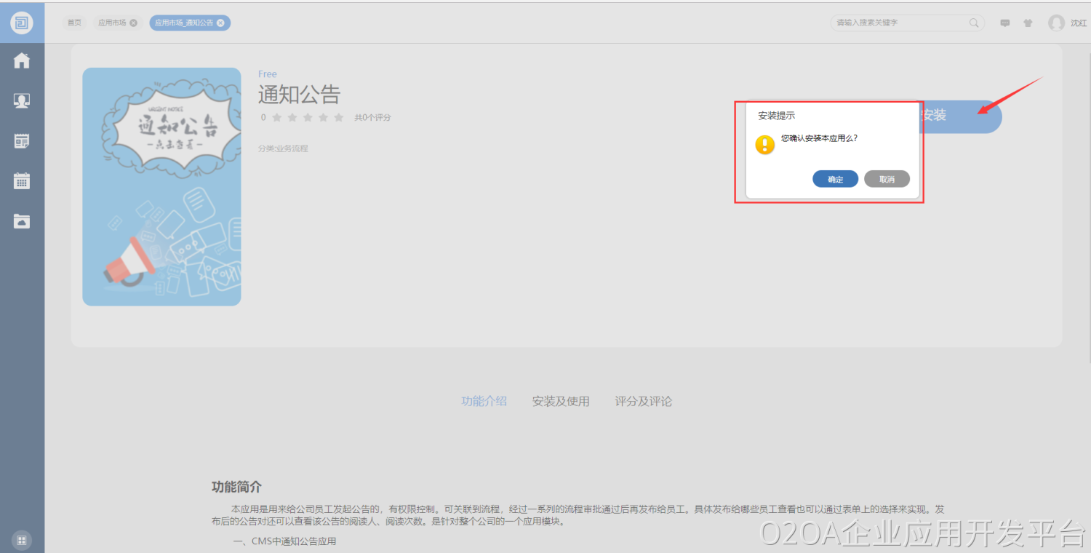Select the 评分及评论 tab
1091x553 pixels.
click(x=643, y=401)
